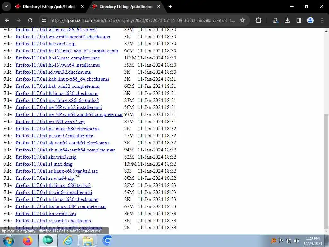
Task: Open the profile avatar menu
Action: [x=310, y=20]
